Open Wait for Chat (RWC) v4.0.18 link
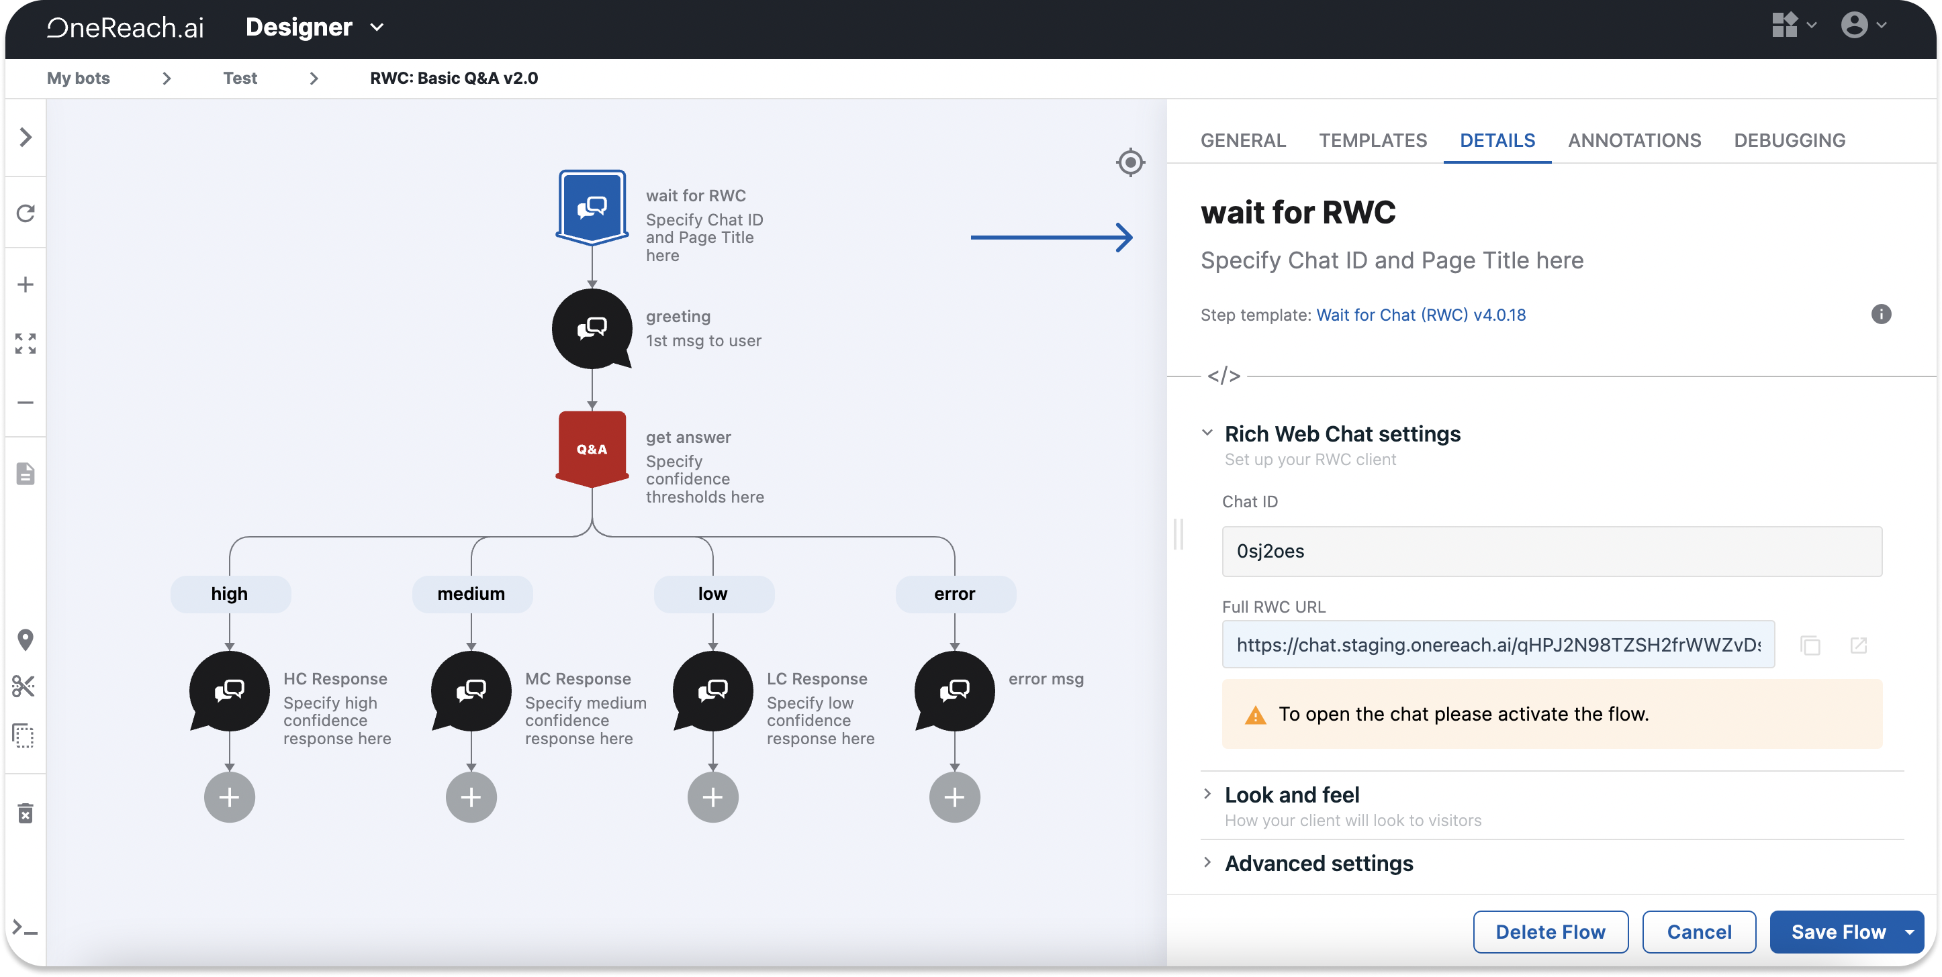 point(1420,315)
